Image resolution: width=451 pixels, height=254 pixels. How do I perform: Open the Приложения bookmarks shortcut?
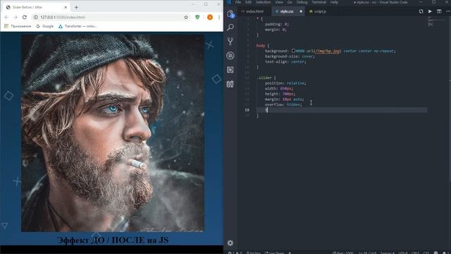(x=18, y=26)
